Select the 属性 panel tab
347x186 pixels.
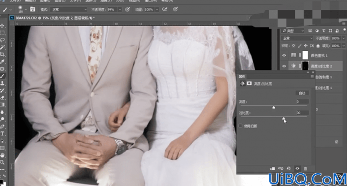coord(242,76)
